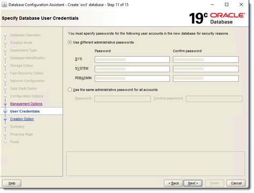Select User Credentials step in sidebar
Screen dimensions: 254x193
tap(25, 112)
